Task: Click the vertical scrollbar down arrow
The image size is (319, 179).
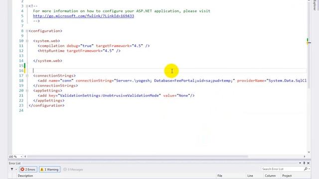Action: (309, 152)
